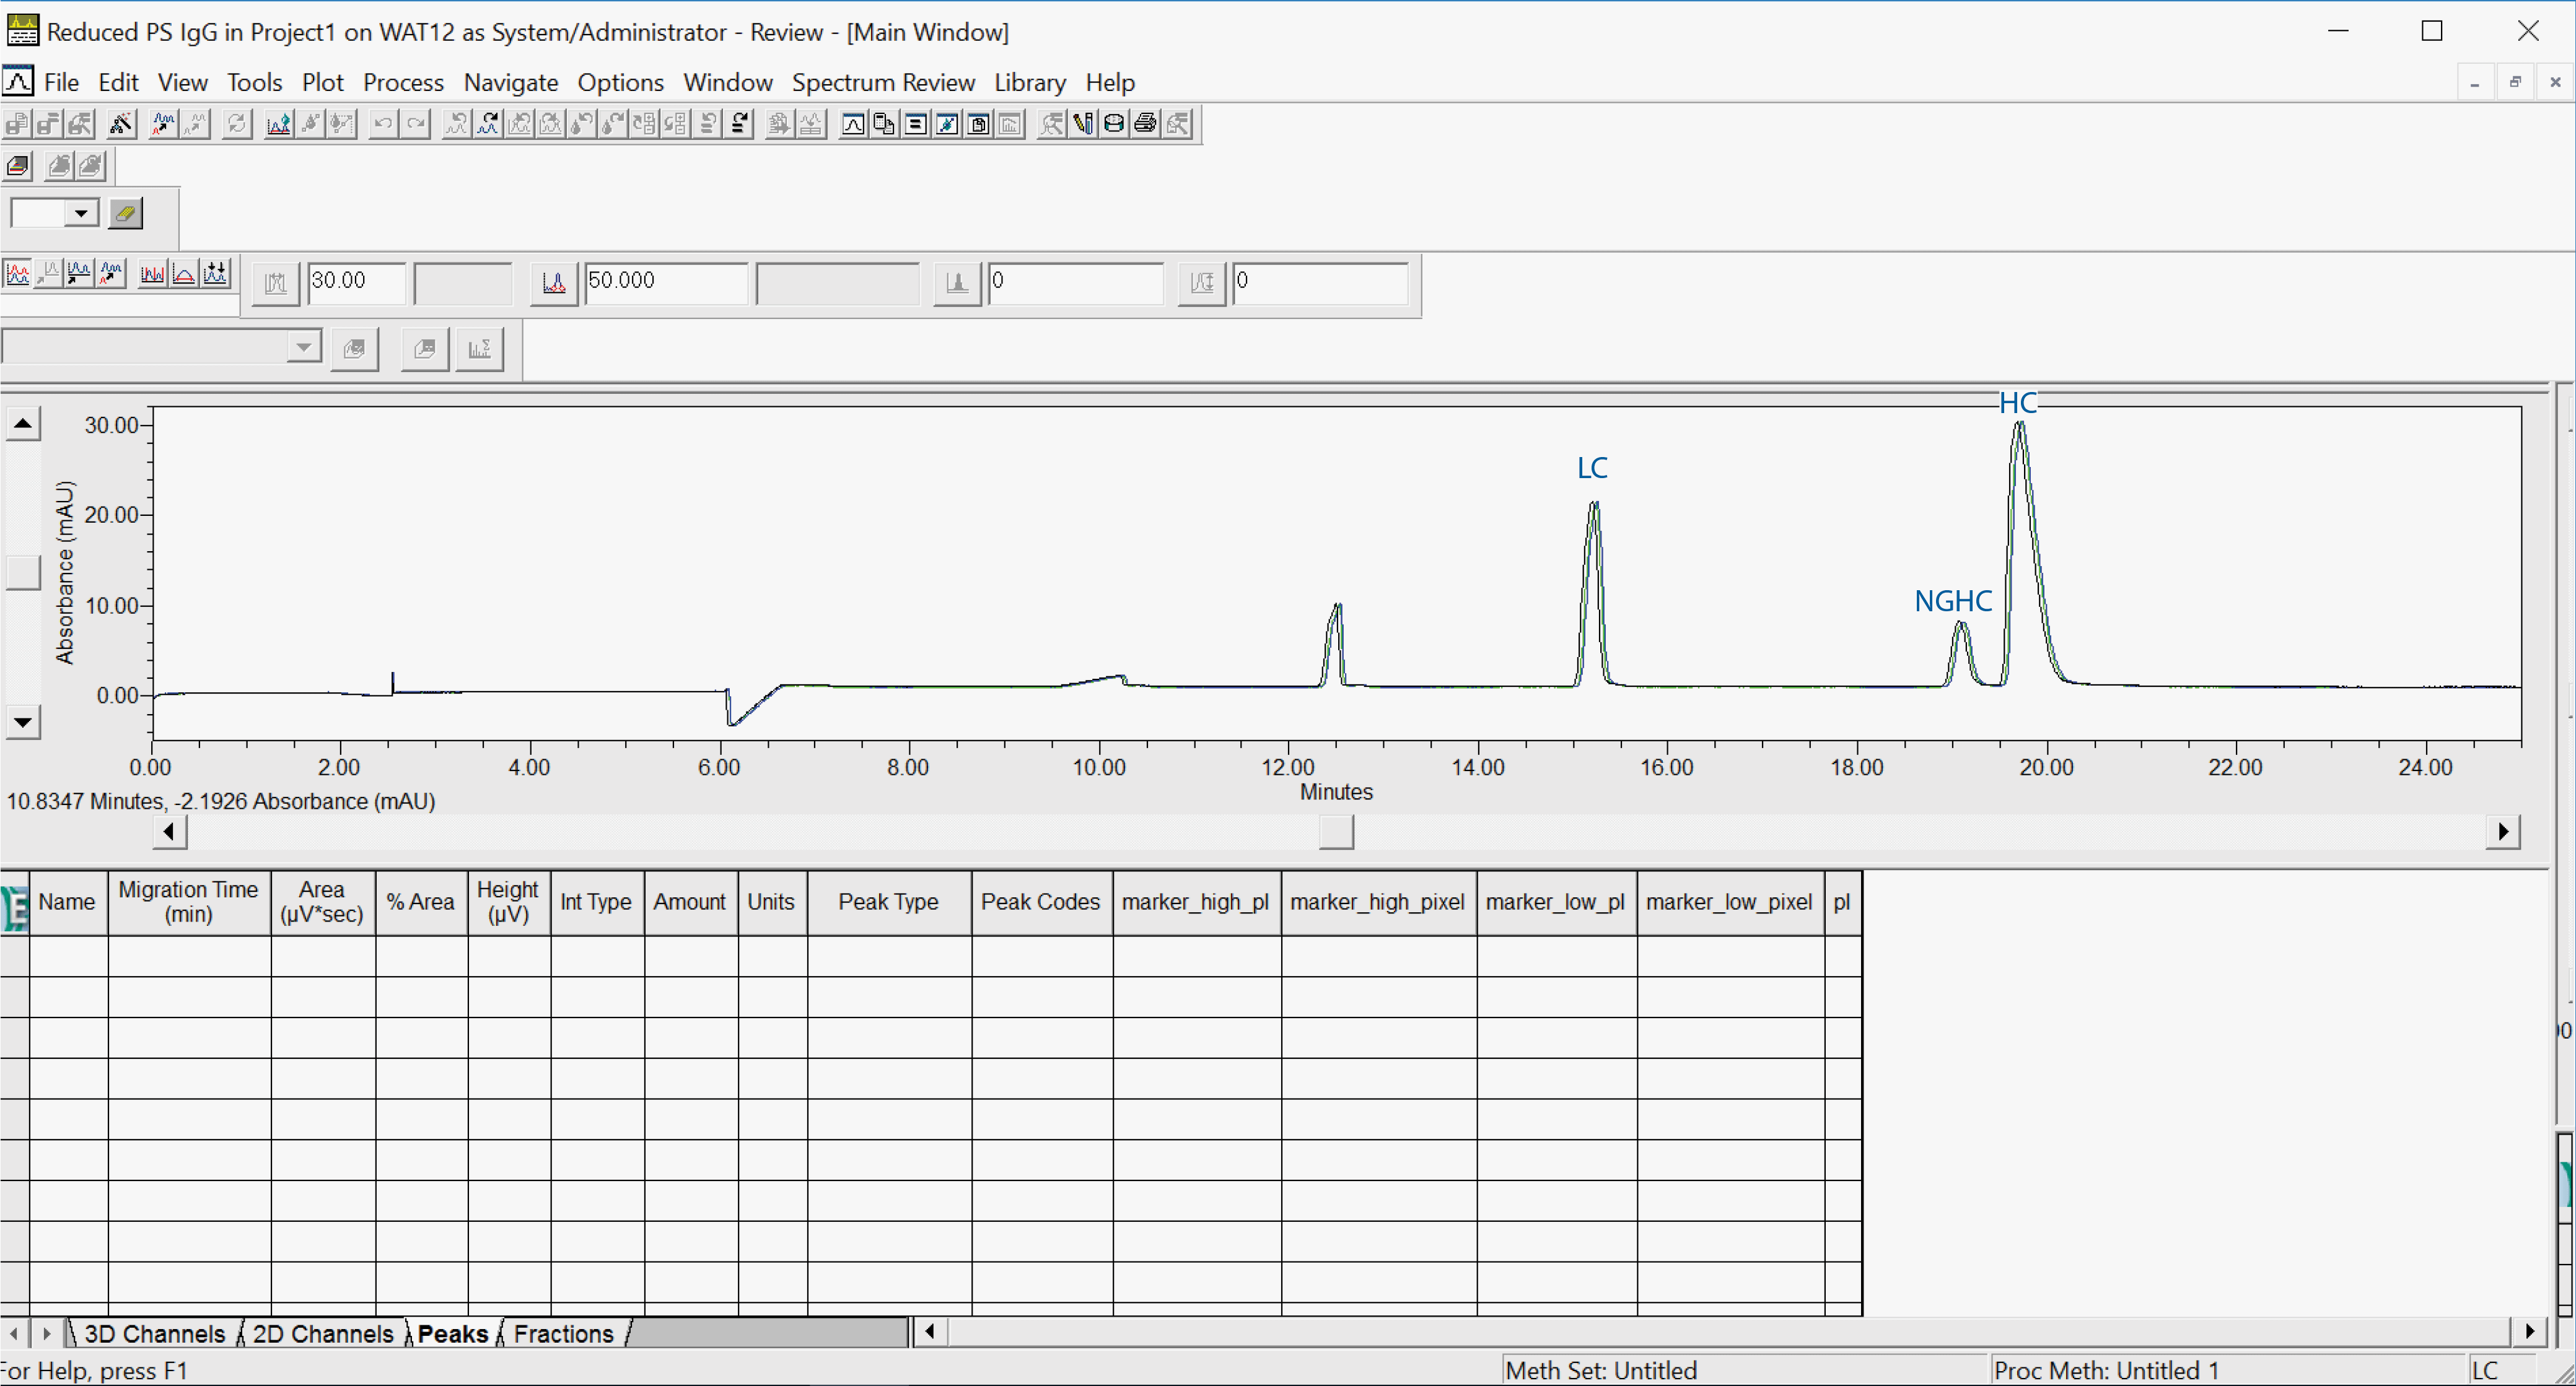Open the processing method window icon

pyautogui.click(x=915, y=124)
